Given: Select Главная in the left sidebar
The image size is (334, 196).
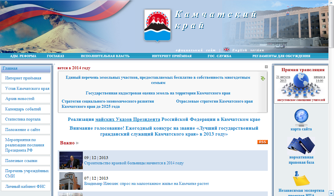Looking at the screenshot, I should click(26, 69).
